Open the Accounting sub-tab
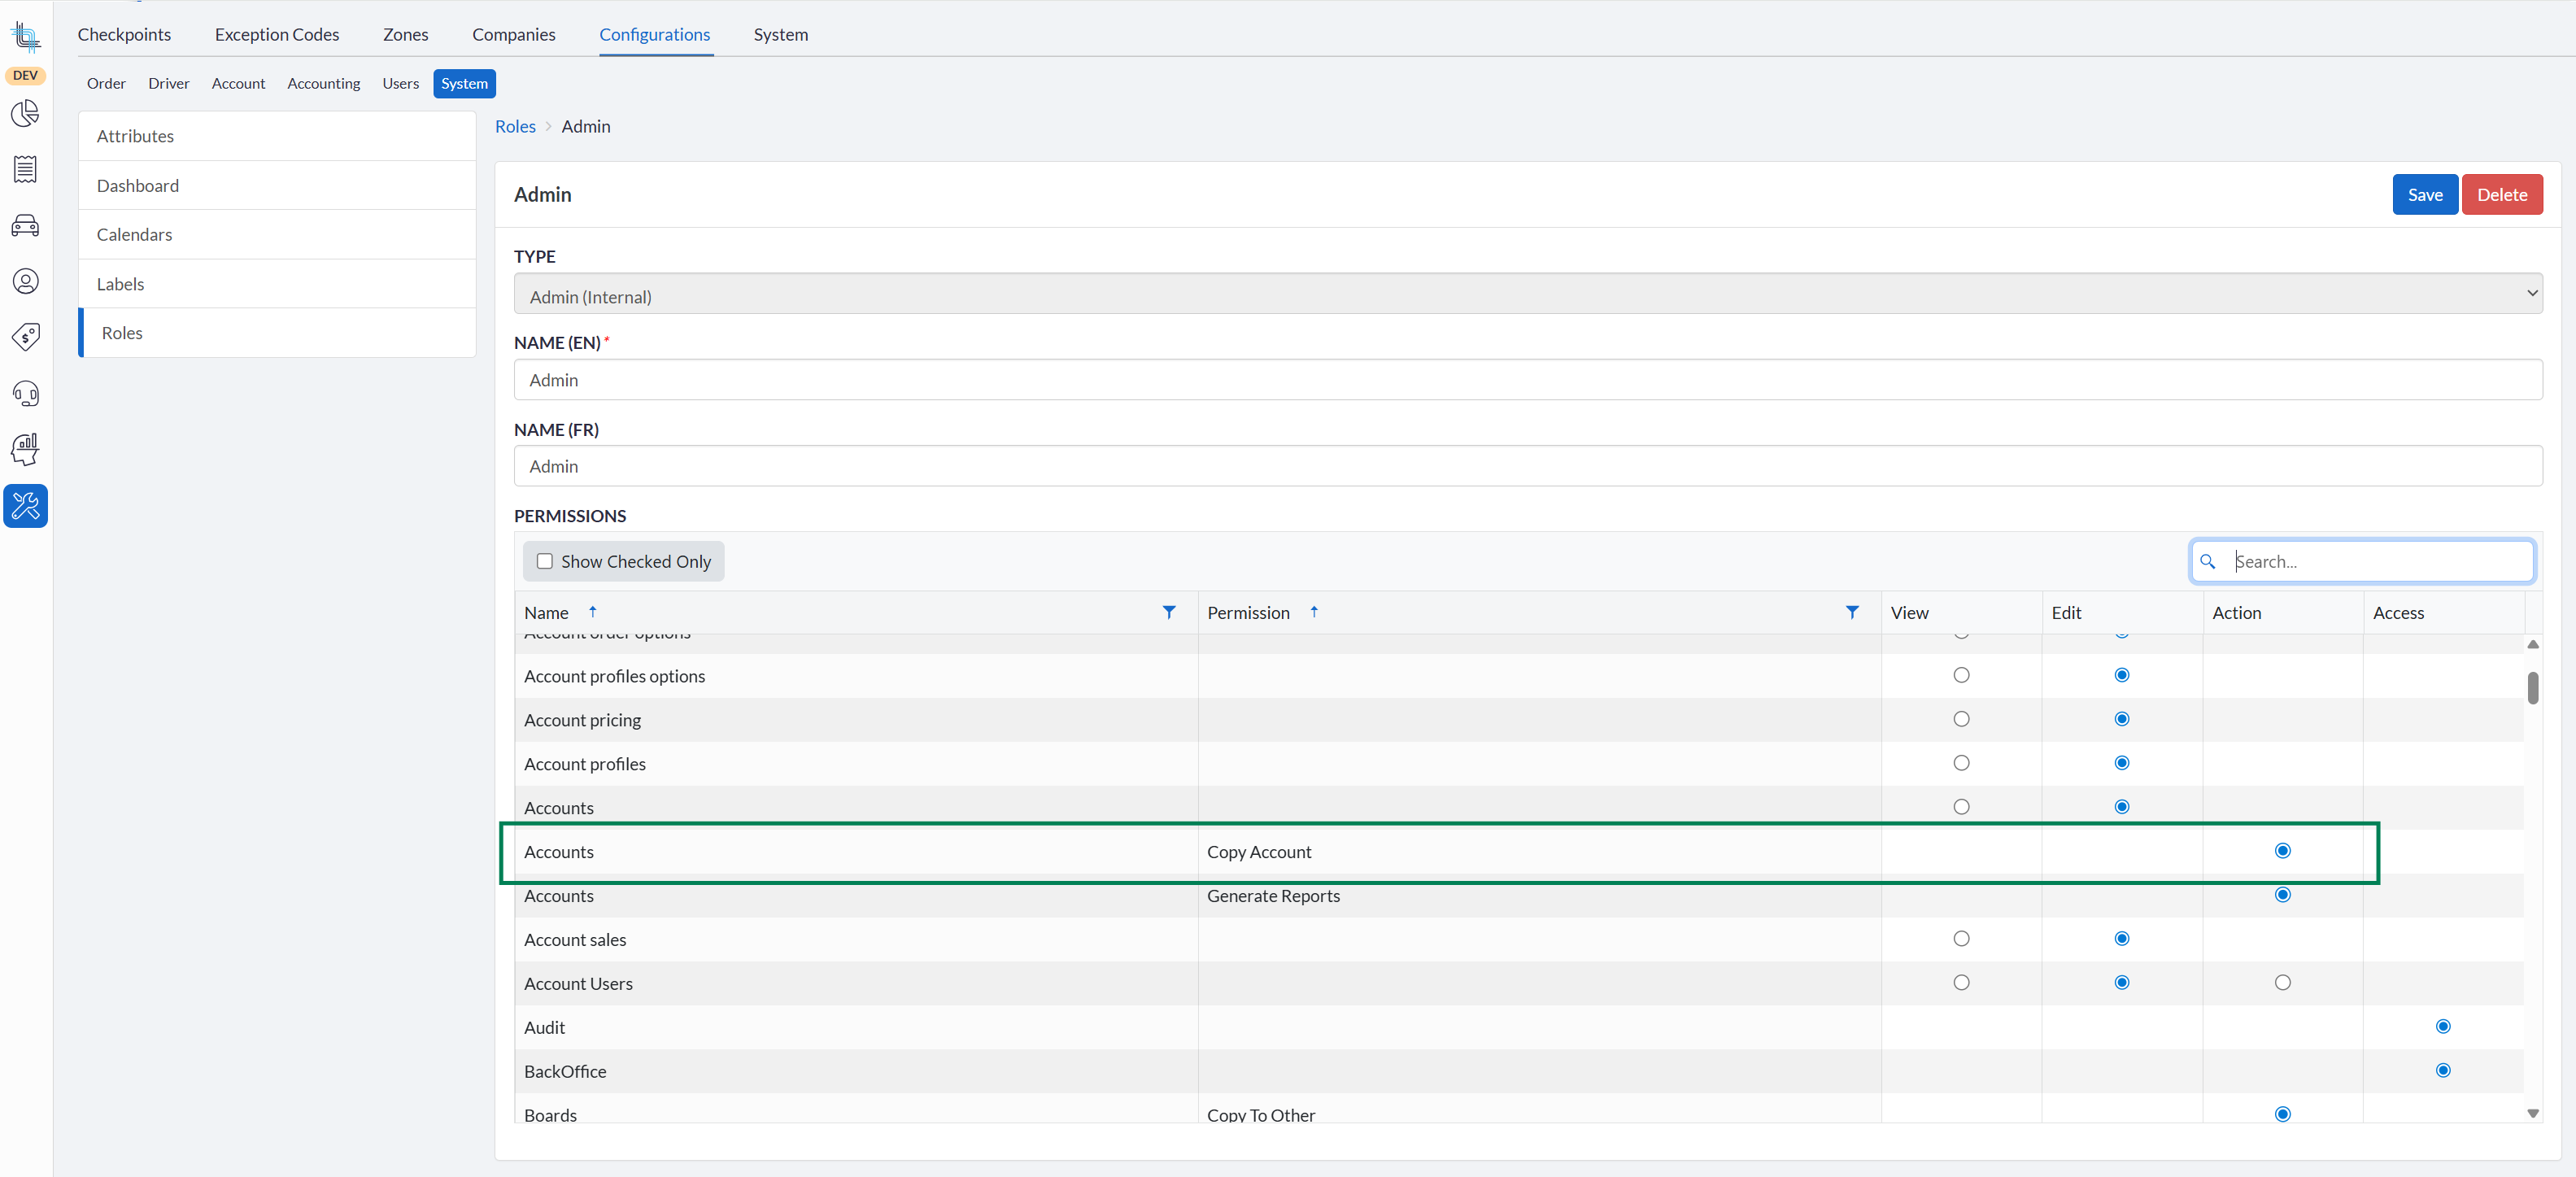The height and width of the screenshot is (1177, 2576). pos(323,84)
